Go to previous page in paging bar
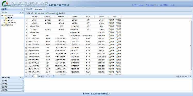Image resolution: width=193 pixels, height=96 pixels. (29, 76)
